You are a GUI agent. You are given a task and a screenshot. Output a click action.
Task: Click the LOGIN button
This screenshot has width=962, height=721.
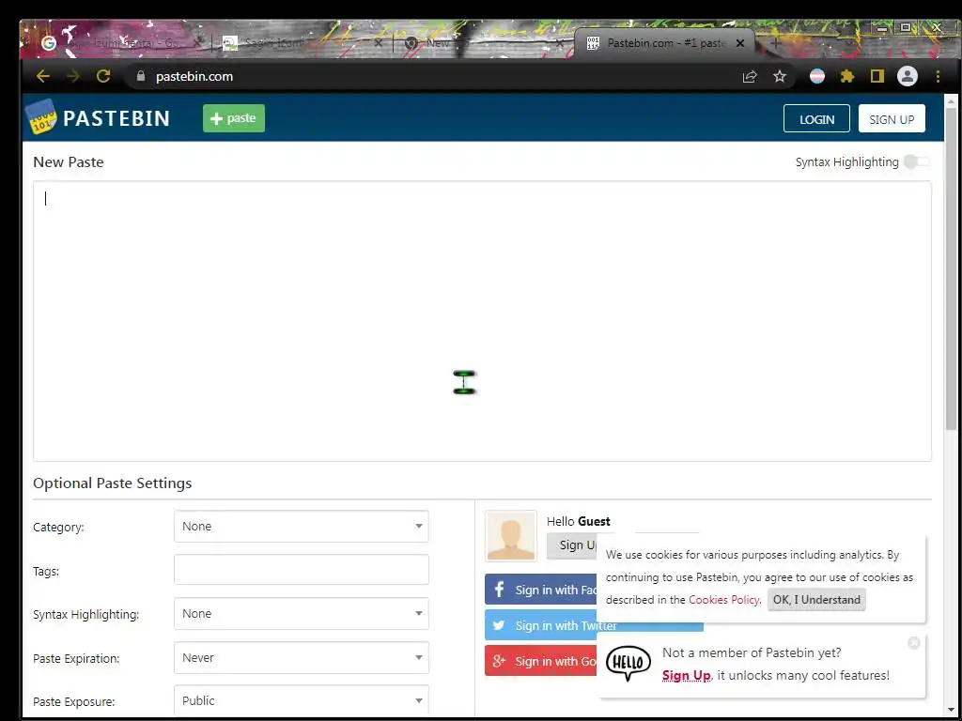(x=816, y=119)
